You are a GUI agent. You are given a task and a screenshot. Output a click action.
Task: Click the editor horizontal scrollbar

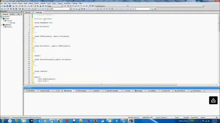coord(101,84)
